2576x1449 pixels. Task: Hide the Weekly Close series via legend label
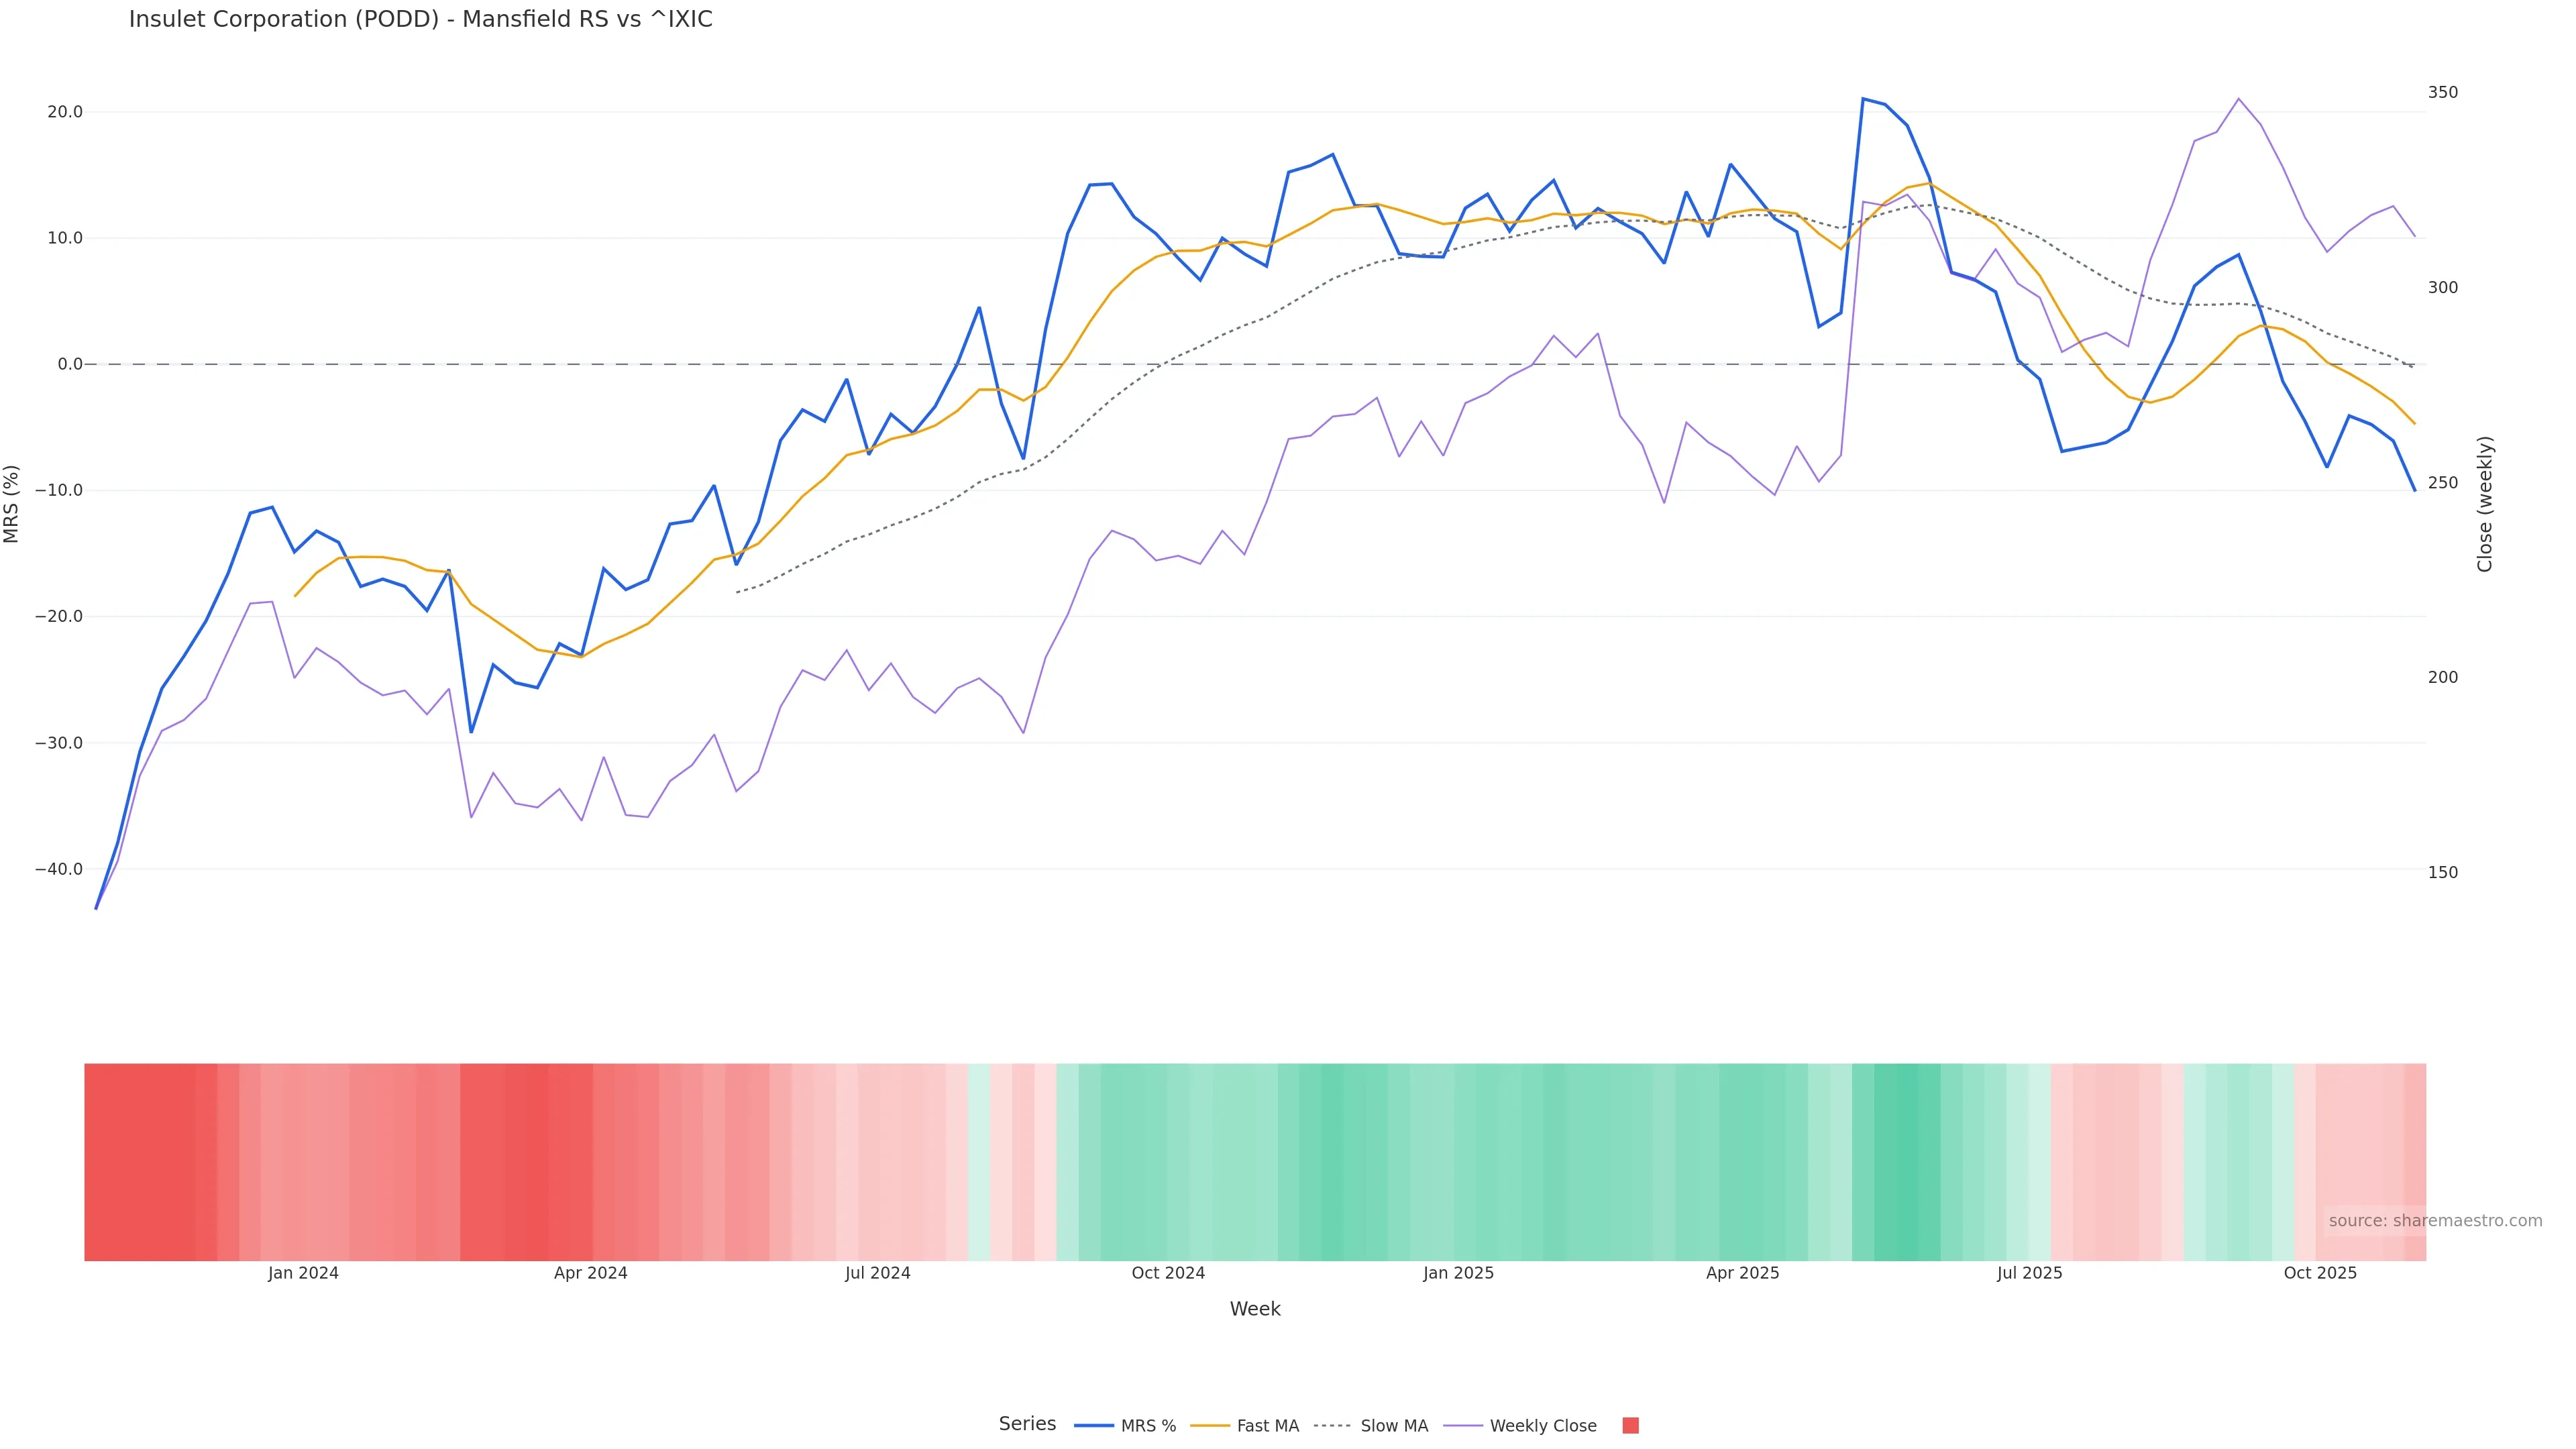[x=1542, y=1426]
